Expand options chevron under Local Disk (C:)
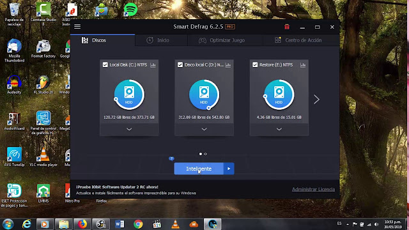 point(129,129)
